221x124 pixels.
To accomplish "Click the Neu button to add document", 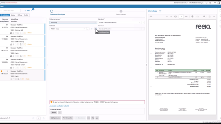I will tap(27, 11).
